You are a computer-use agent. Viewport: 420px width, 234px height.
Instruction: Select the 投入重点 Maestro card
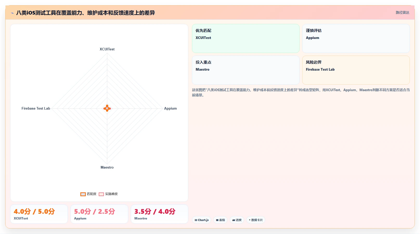pyautogui.click(x=245, y=70)
